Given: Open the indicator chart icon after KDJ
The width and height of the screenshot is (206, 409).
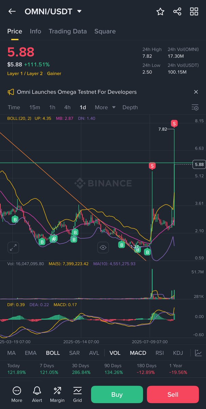Looking at the screenshot, I should [x=198, y=353].
